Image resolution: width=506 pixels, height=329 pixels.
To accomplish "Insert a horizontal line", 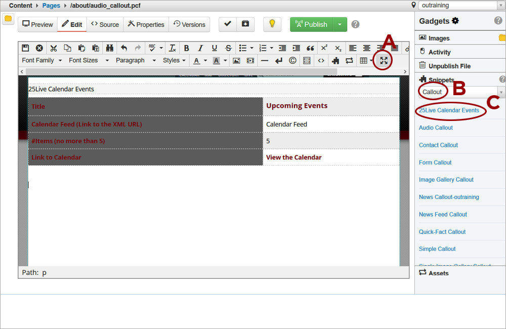I will 265,61.
